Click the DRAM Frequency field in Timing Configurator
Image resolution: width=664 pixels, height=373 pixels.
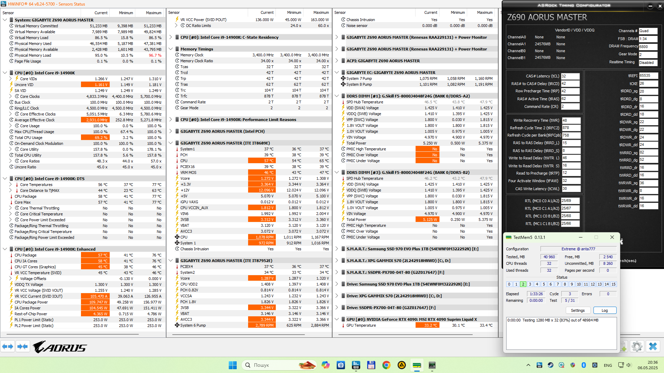pos(648,47)
